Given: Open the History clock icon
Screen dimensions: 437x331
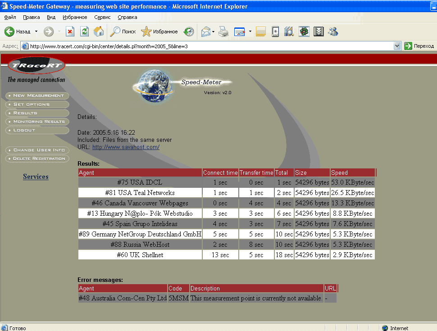Looking at the screenshot, I should (x=189, y=32).
